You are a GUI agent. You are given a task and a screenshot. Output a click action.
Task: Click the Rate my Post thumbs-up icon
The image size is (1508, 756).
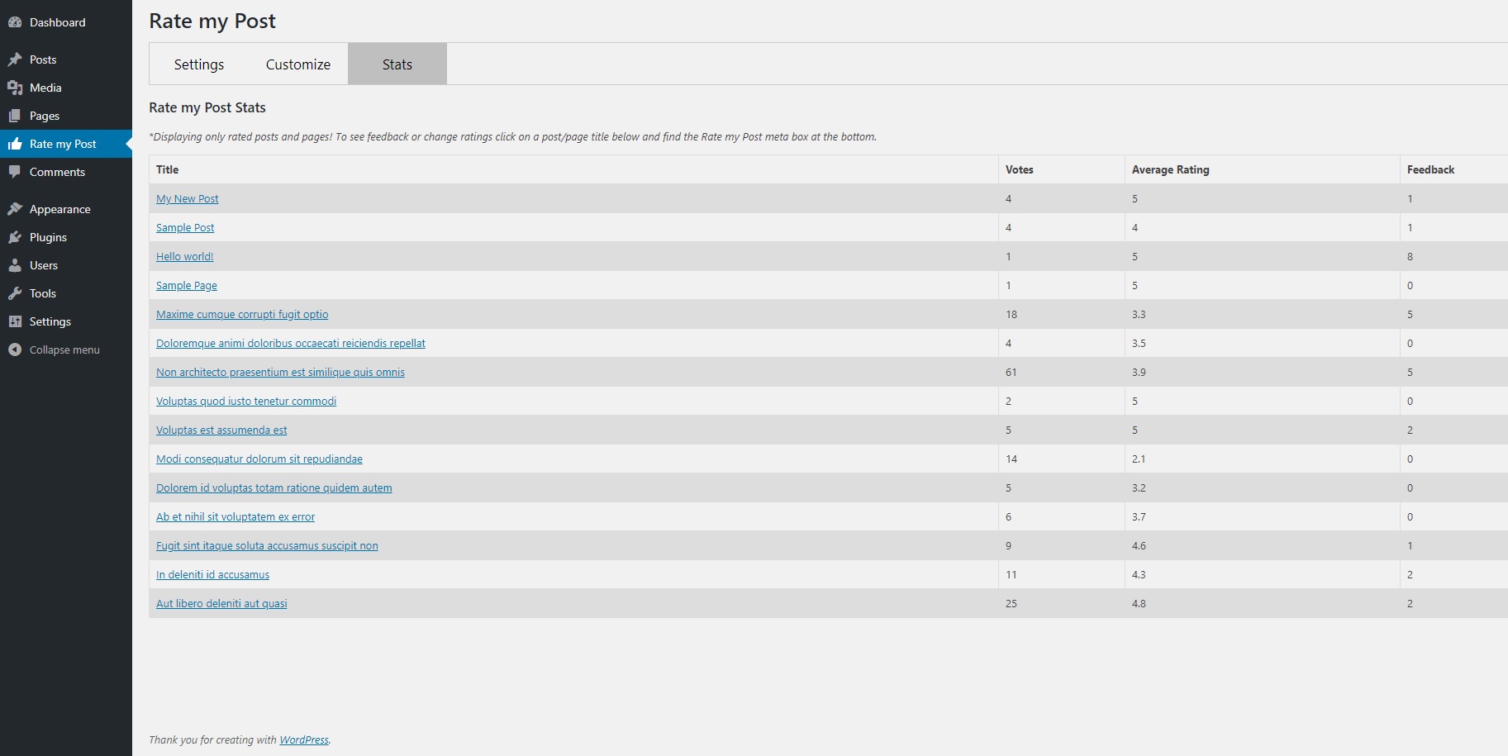click(15, 144)
